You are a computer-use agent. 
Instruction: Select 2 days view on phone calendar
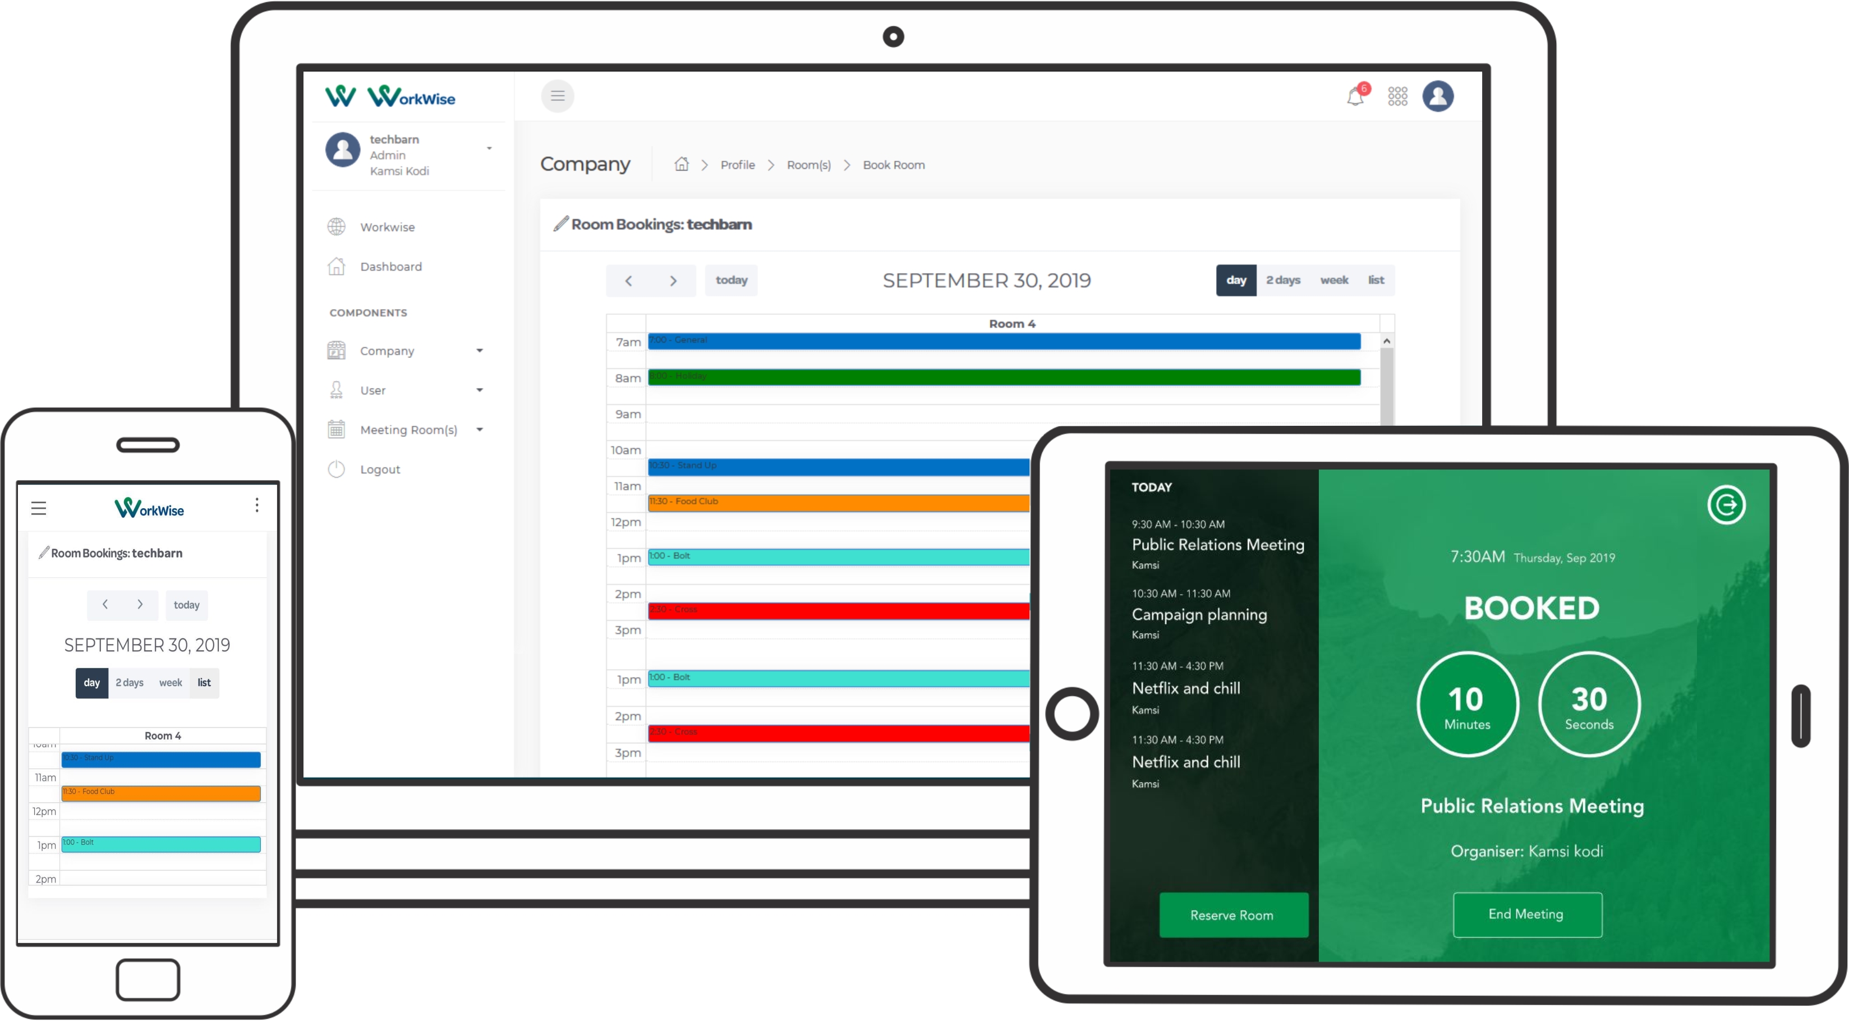click(130, 683)
